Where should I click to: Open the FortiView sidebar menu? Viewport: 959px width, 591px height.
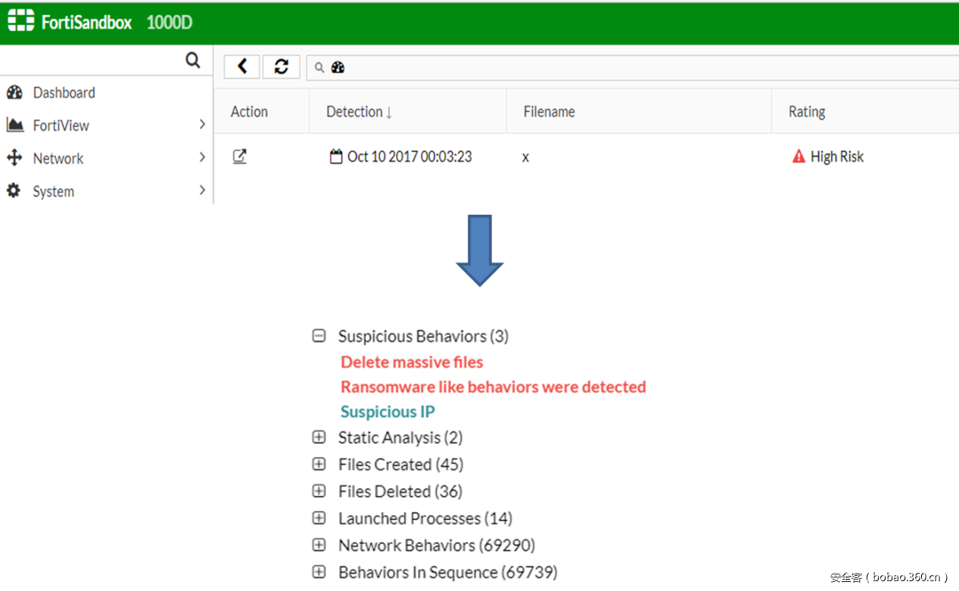61,126
